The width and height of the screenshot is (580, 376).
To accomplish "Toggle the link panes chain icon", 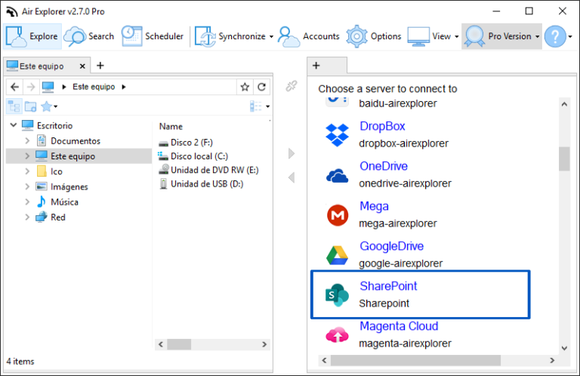I will pyautogui.click(x=291, y=87).
